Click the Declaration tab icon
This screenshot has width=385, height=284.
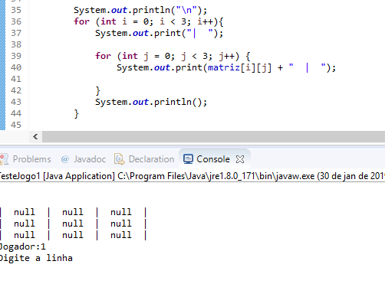coord(120,159)
